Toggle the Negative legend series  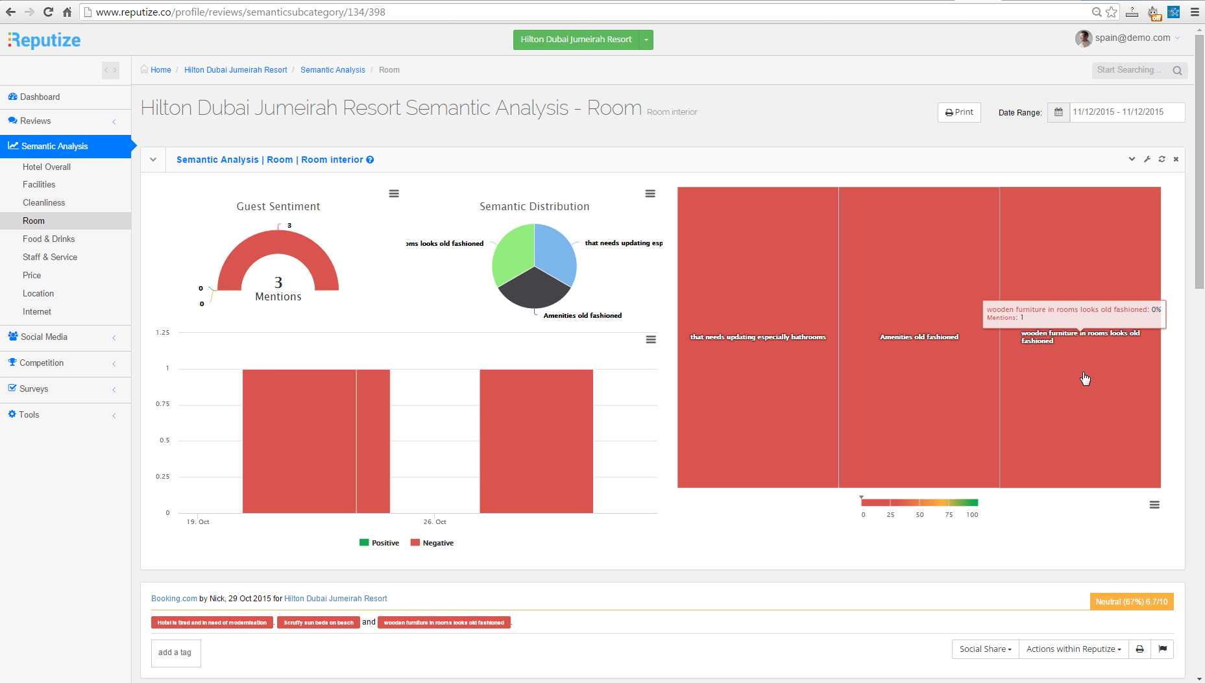432,543
